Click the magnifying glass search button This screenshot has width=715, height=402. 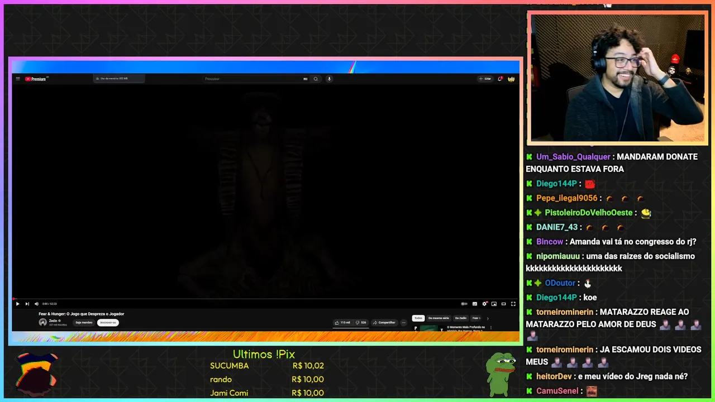(316, 79)
